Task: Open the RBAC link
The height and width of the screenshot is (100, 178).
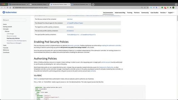Action: [36, 79]
